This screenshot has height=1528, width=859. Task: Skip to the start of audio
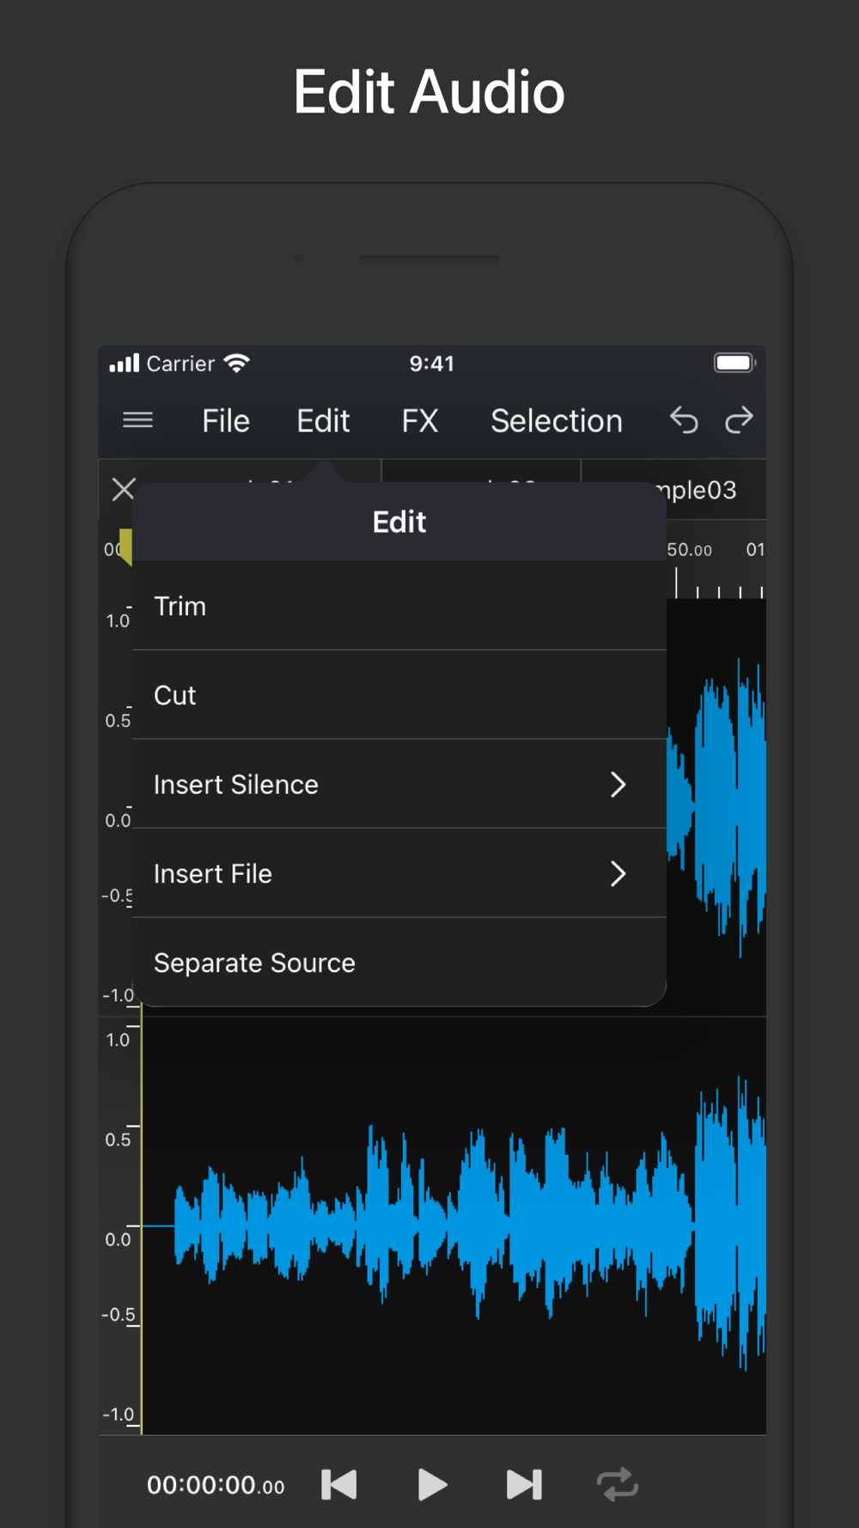(x=339, y=1484)
